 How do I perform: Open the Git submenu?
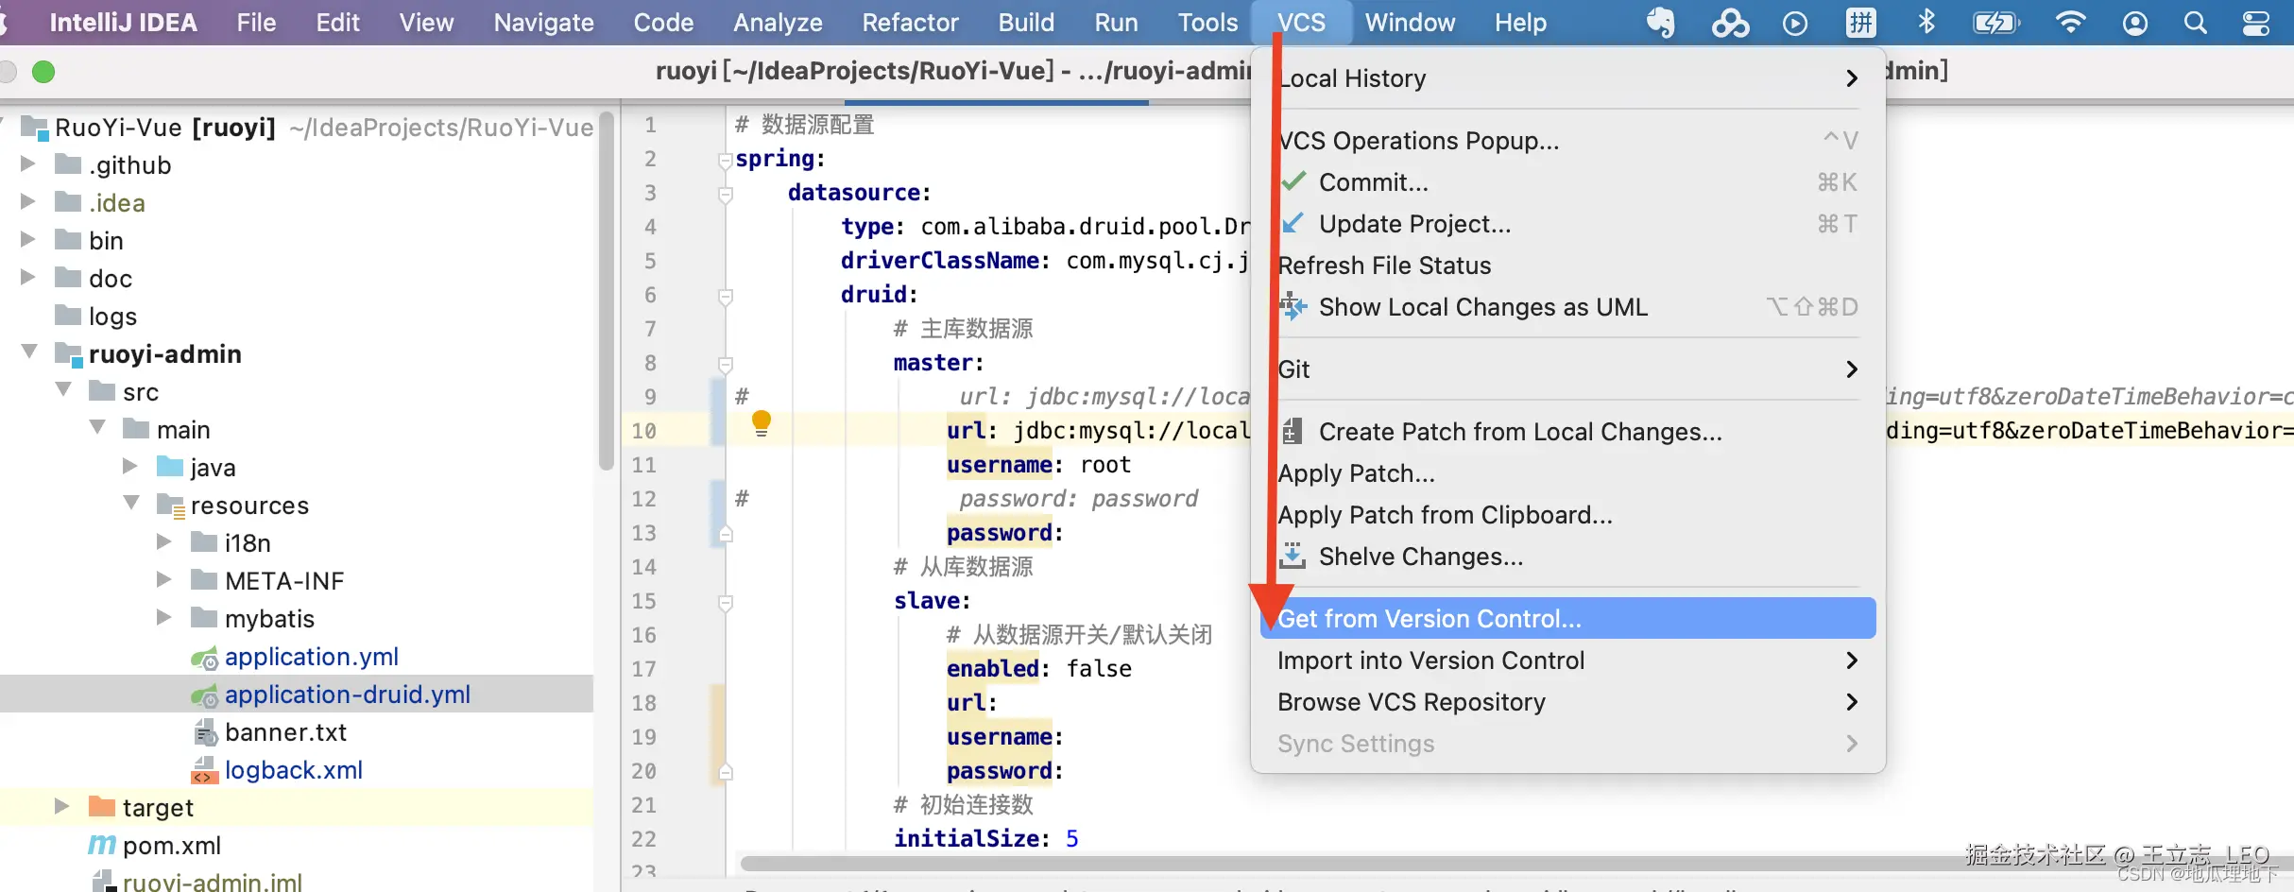point(1568,369)
